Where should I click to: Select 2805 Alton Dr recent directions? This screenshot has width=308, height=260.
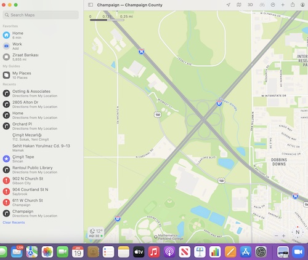[x=41, y=104]
